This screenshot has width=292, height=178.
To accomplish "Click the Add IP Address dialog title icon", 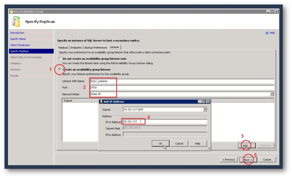I will coord(101,102).
